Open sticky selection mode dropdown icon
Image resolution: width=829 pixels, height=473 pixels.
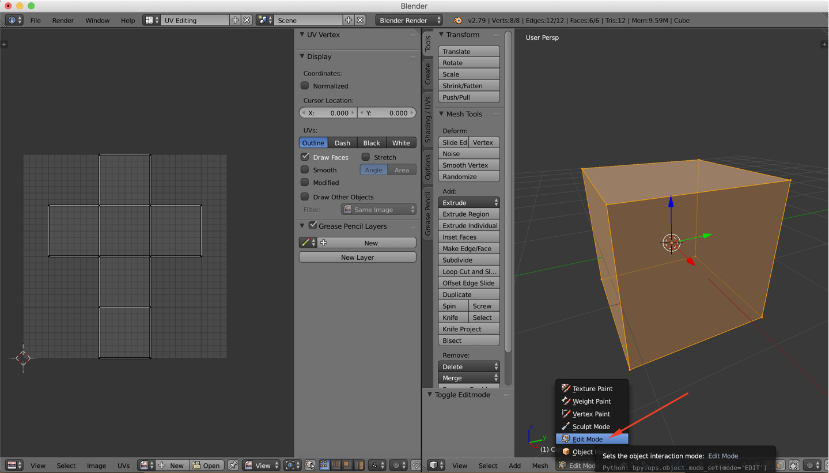[x=376, y=466]
